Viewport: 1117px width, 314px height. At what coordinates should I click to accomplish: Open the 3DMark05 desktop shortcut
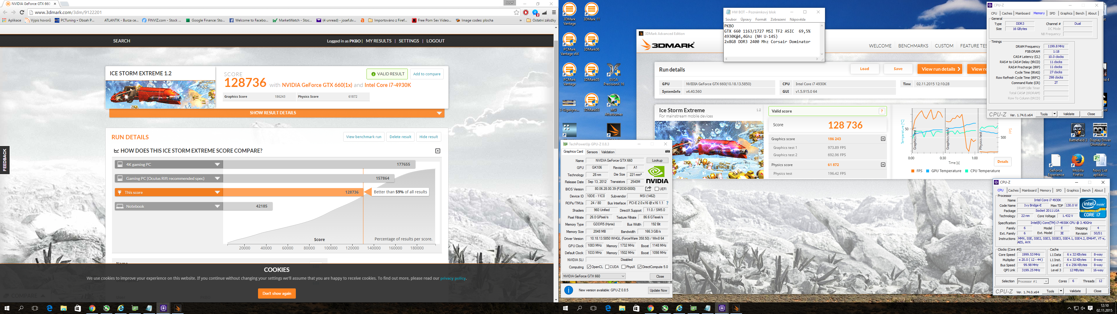(x=591, y=72)
